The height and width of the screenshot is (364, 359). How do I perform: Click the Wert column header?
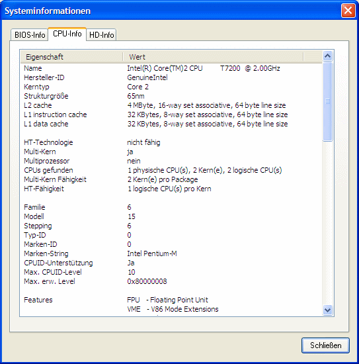[x=213, y=57]
